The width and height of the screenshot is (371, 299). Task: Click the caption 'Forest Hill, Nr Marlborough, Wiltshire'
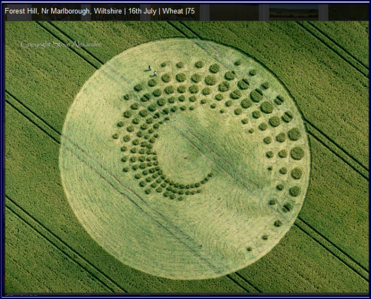63,11
